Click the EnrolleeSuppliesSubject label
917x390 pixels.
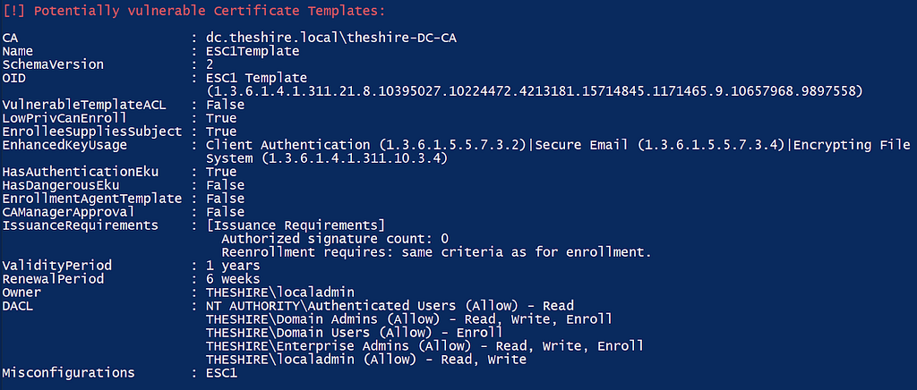92,132
